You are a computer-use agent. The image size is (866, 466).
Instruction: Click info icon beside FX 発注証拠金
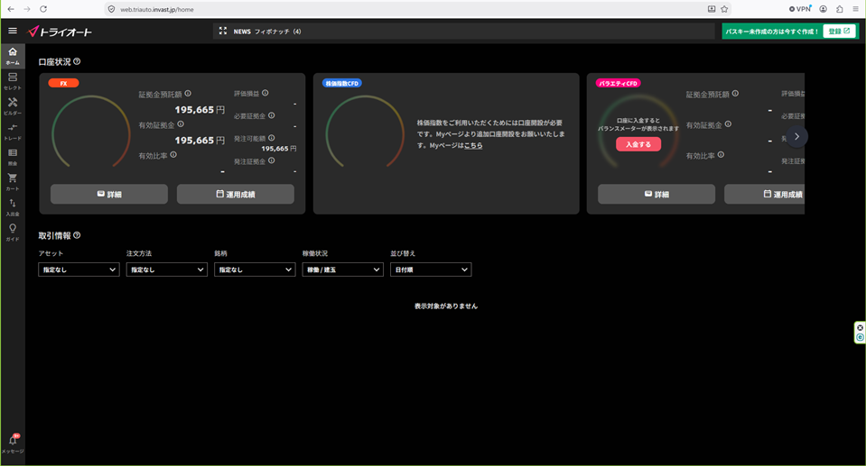(x=271, y=160)
